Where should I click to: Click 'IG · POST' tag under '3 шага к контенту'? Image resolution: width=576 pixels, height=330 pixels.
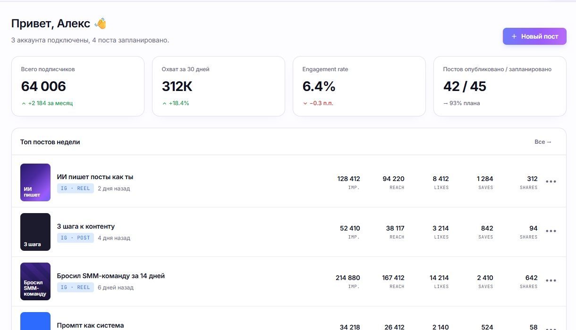(x=76, y=238)
